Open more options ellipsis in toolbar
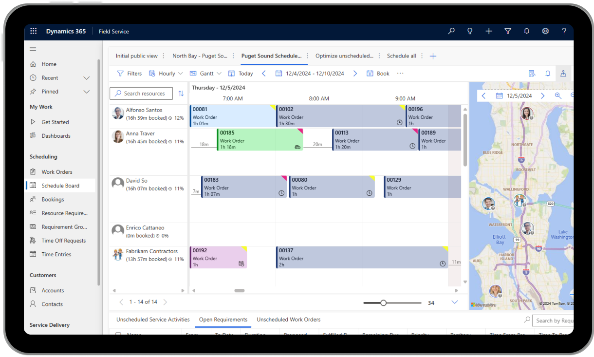 [400, 74]
